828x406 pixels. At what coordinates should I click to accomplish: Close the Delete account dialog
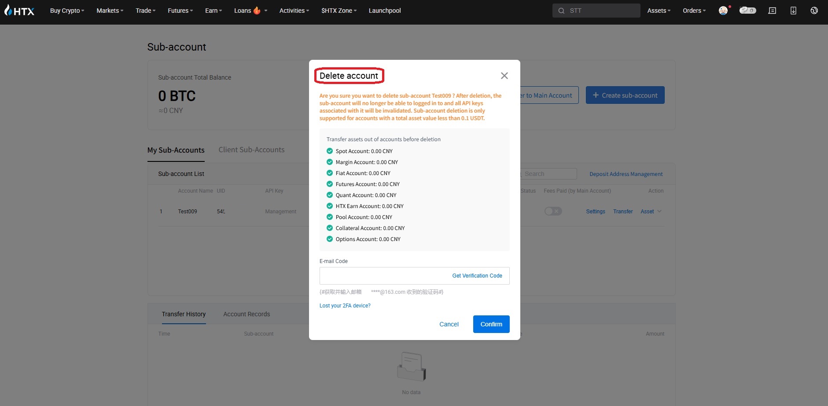[x=504, y=76]
